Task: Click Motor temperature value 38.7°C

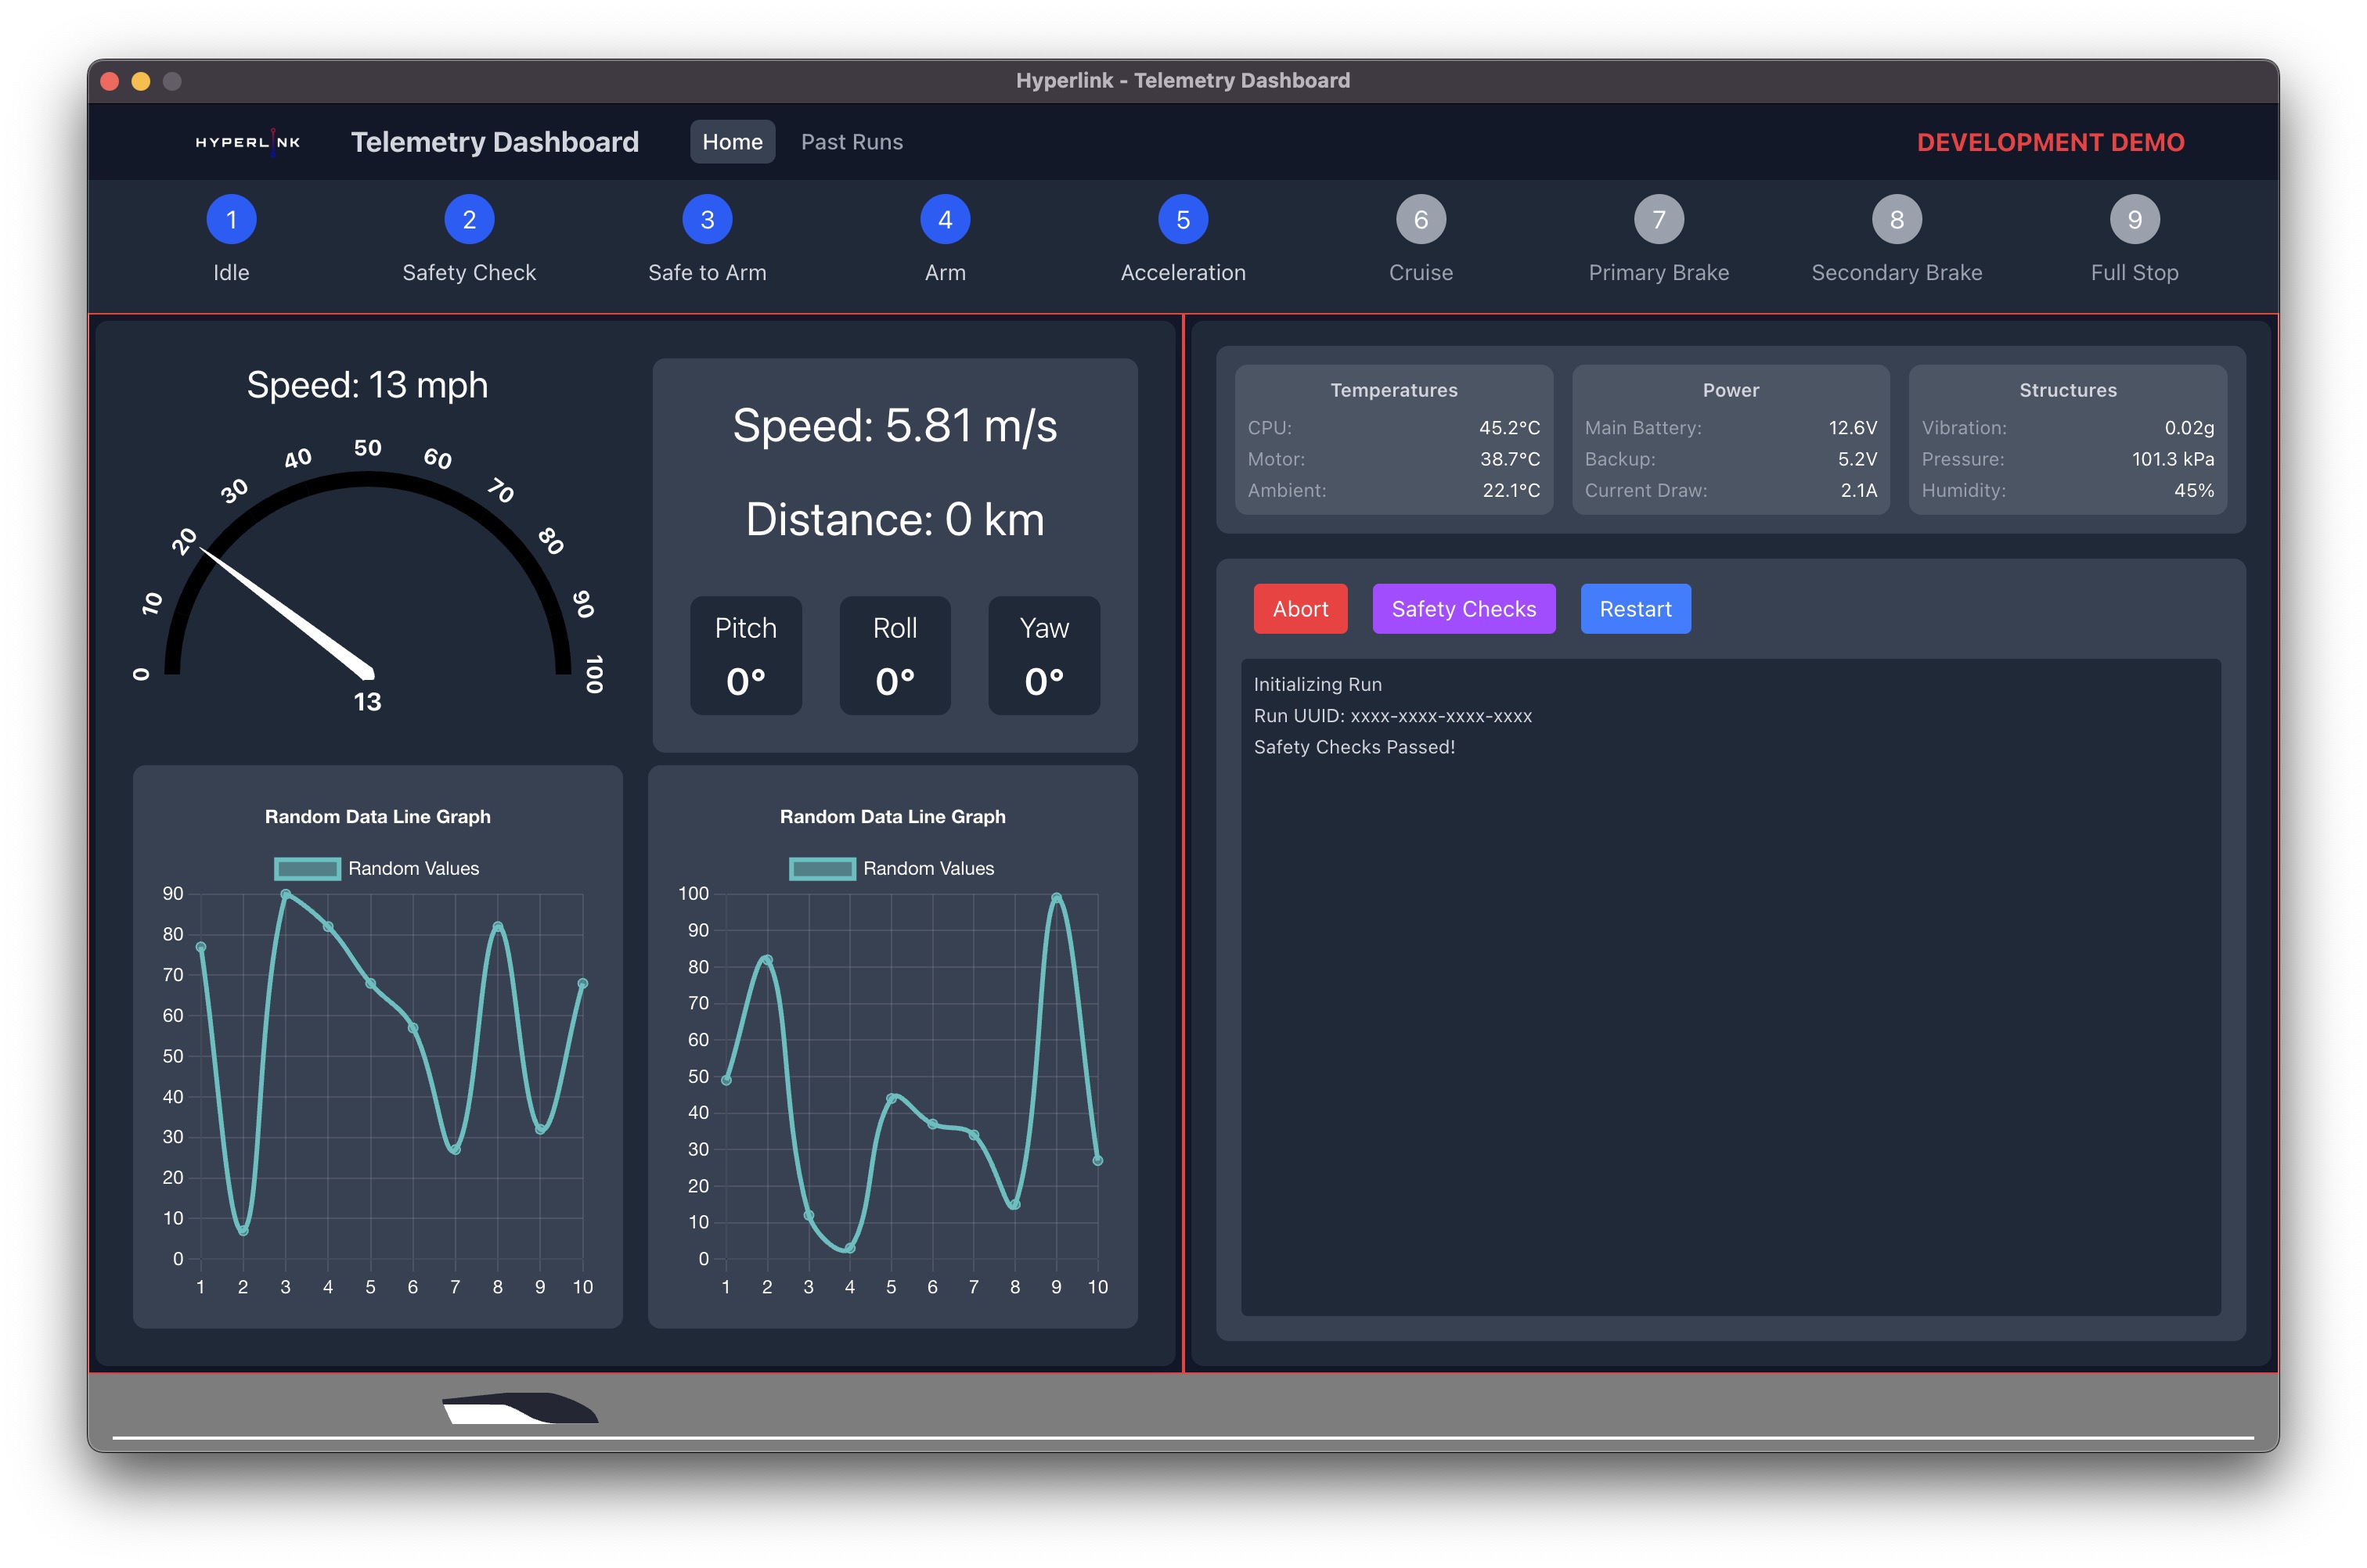Action: (x=1510, y=459)
